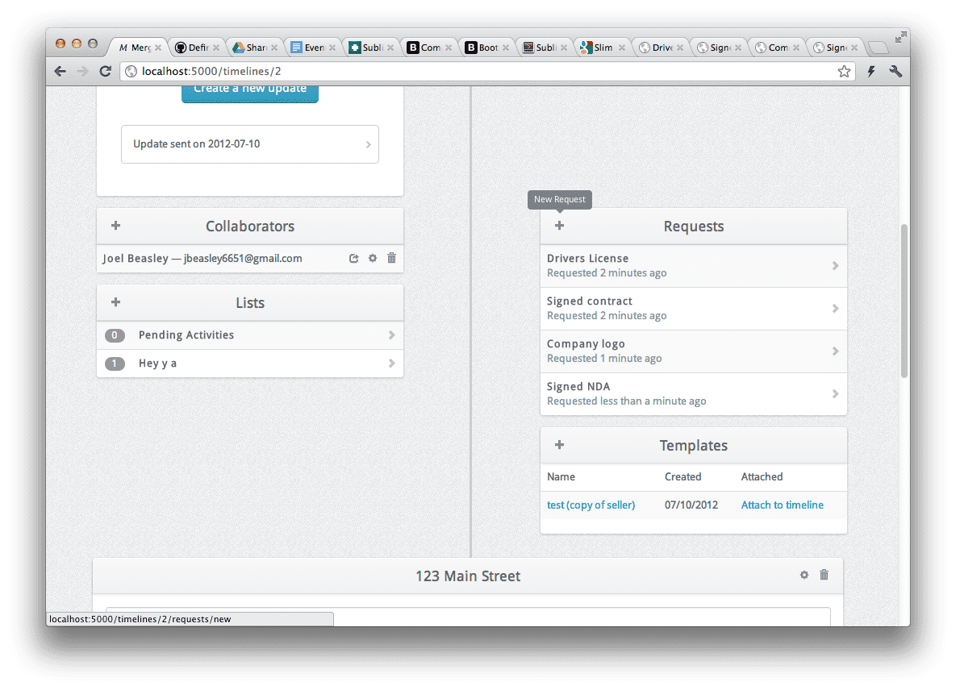
Task: Expand the Pending Activities list
Action: click(x=250, y=335)
